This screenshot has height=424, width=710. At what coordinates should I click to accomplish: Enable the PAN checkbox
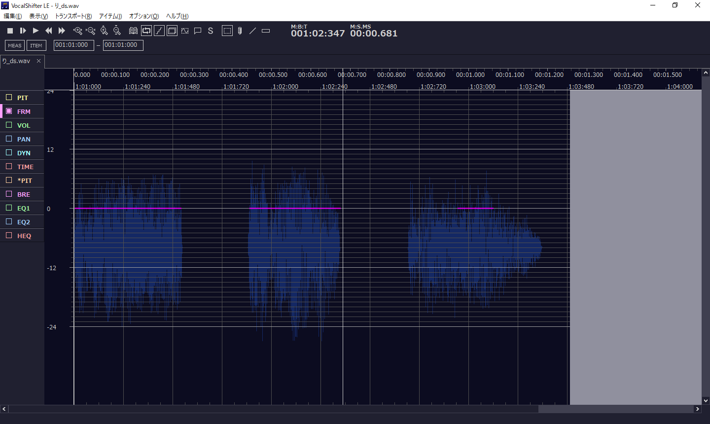pos(9,139)
